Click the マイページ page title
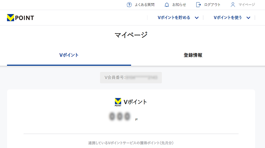Viewport: 265px width, 148px height. [131, 35]
